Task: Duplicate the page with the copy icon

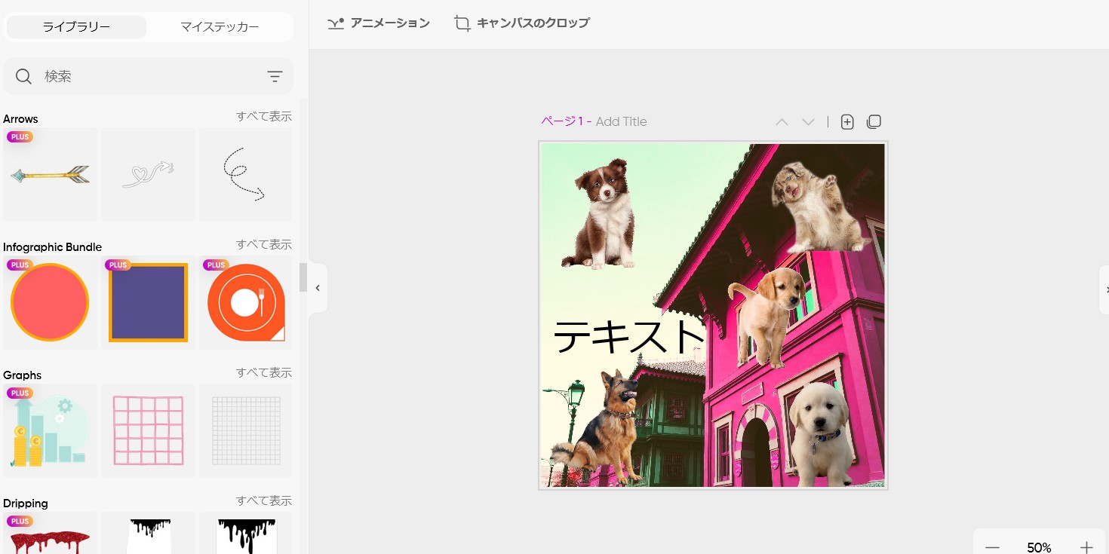Action: click(x=874, y=121)
